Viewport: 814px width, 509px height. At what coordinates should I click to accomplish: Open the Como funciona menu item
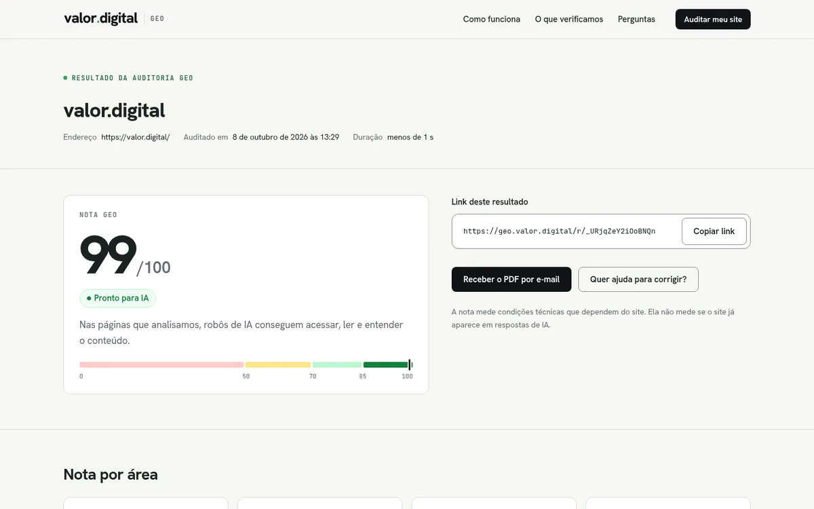[x=492, y=19]
